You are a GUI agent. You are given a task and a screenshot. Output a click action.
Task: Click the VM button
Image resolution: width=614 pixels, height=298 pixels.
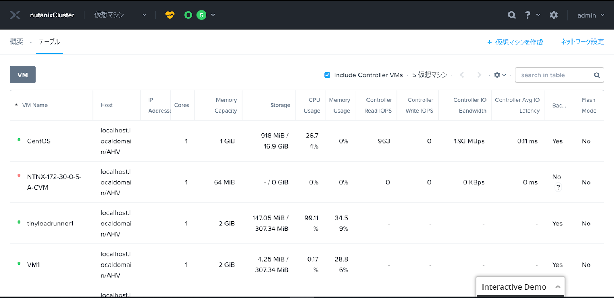(x=23, y=74)
